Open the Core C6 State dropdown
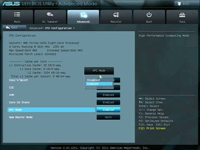 [108, 102]
